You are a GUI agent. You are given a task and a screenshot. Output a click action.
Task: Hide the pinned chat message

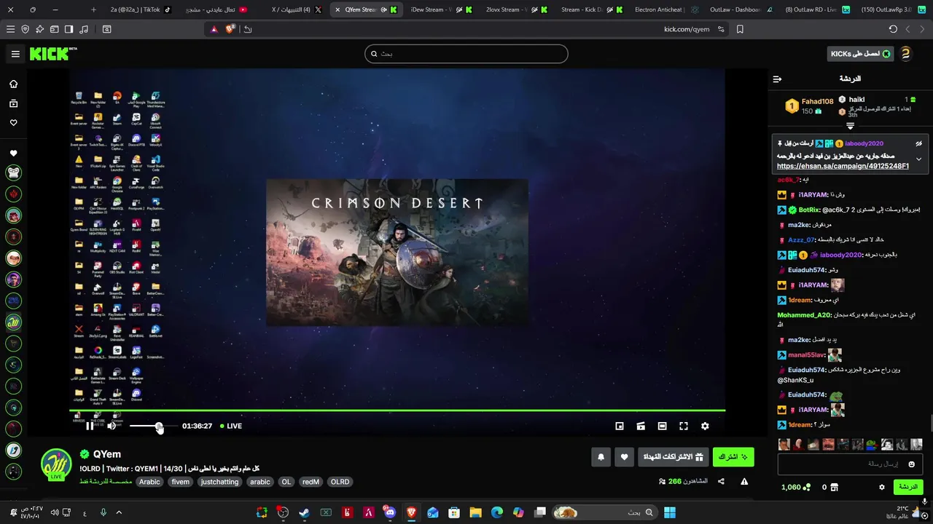tap(918, 143)
